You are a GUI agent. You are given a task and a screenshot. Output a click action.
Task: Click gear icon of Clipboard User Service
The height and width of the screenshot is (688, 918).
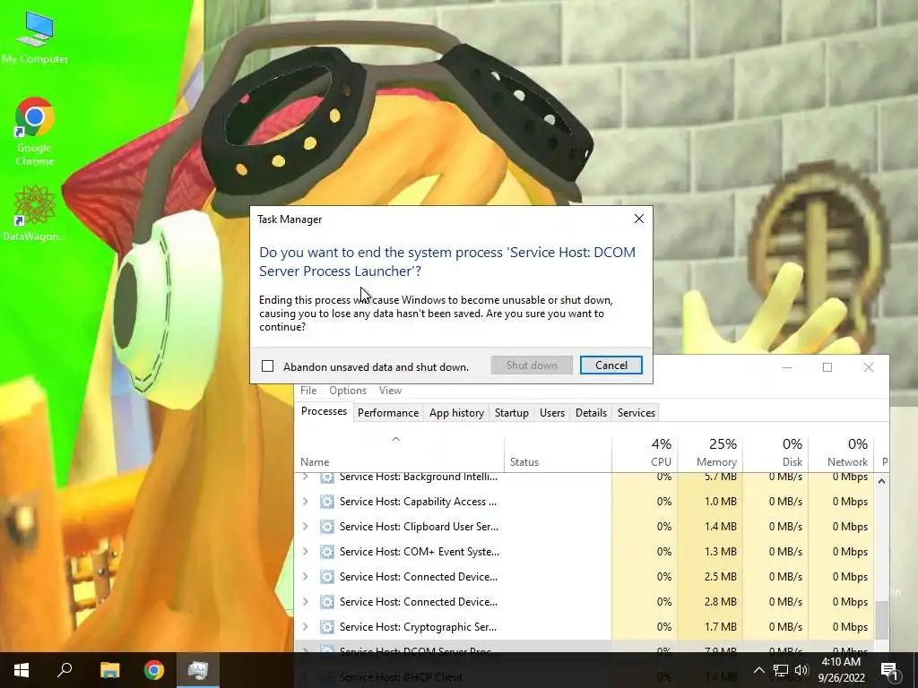point(326,527)
